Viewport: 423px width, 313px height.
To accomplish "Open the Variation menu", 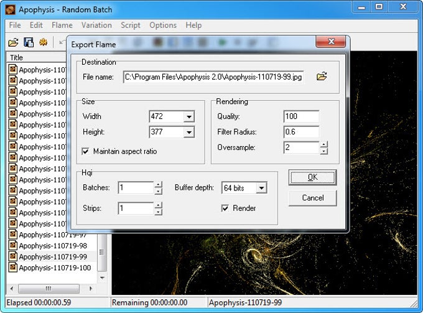I will click(96, 25).
